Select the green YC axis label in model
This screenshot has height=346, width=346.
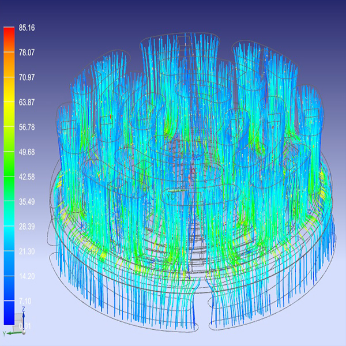171,196
